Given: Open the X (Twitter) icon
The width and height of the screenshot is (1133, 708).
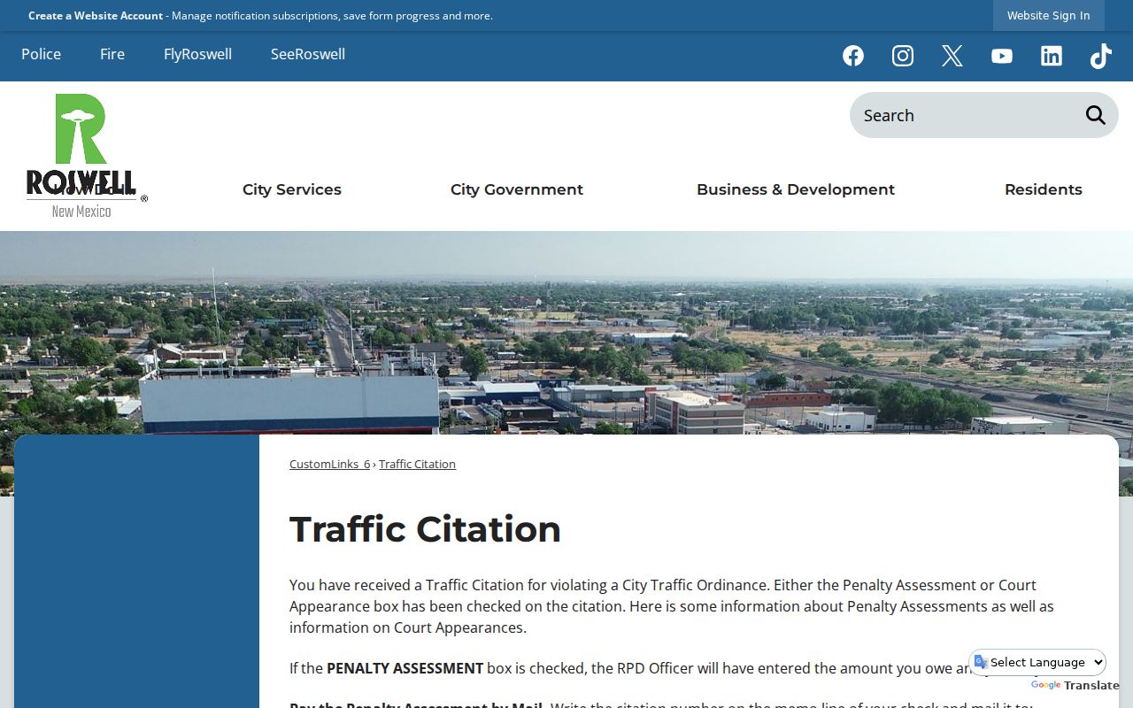Looking at the screenshot, I should pos(952,56).
